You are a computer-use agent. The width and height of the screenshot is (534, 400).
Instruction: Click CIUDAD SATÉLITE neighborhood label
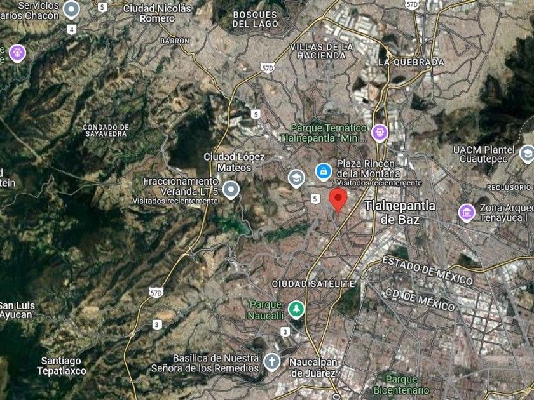pyautogui.click(x=313, y=284)
